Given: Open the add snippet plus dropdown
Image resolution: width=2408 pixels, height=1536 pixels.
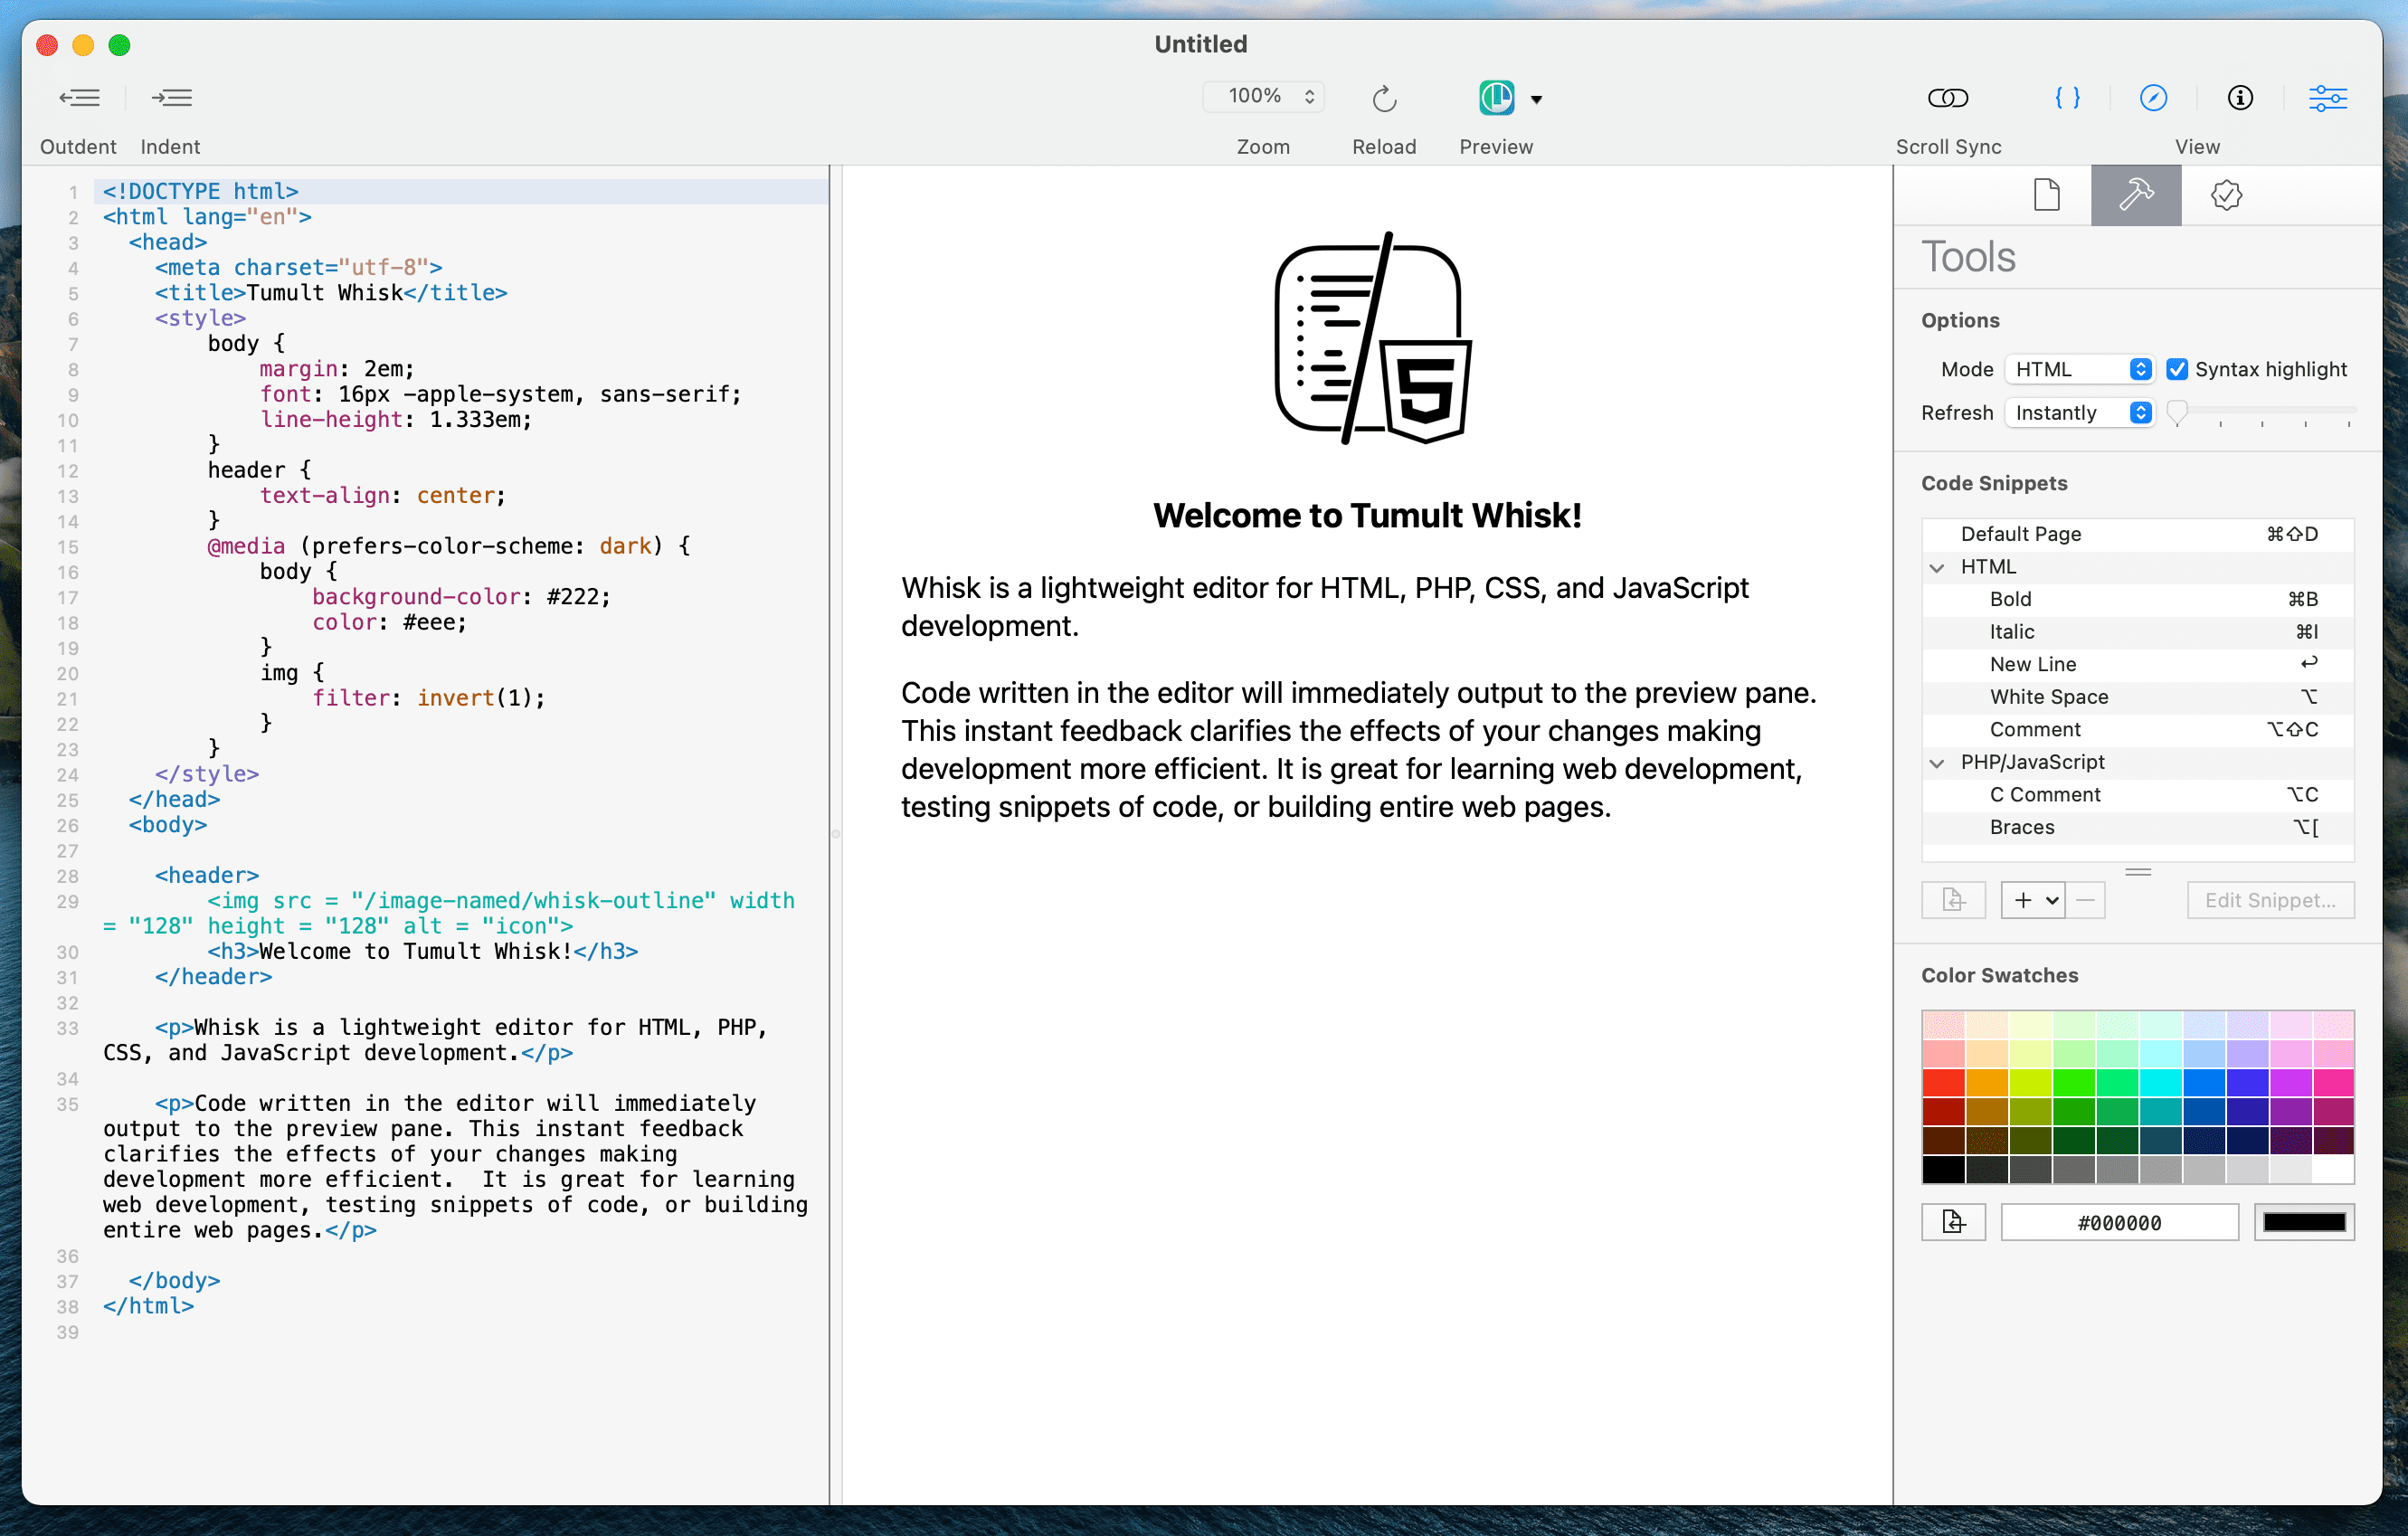Looking at the screenshot, I should pyautogui.click(x=2033, y=900).
